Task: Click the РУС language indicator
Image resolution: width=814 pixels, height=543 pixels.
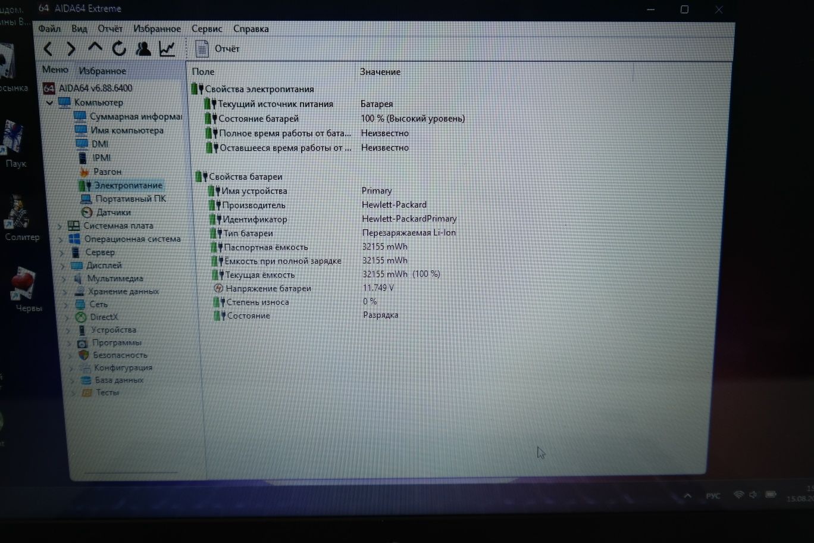Action: coord(713,495)
